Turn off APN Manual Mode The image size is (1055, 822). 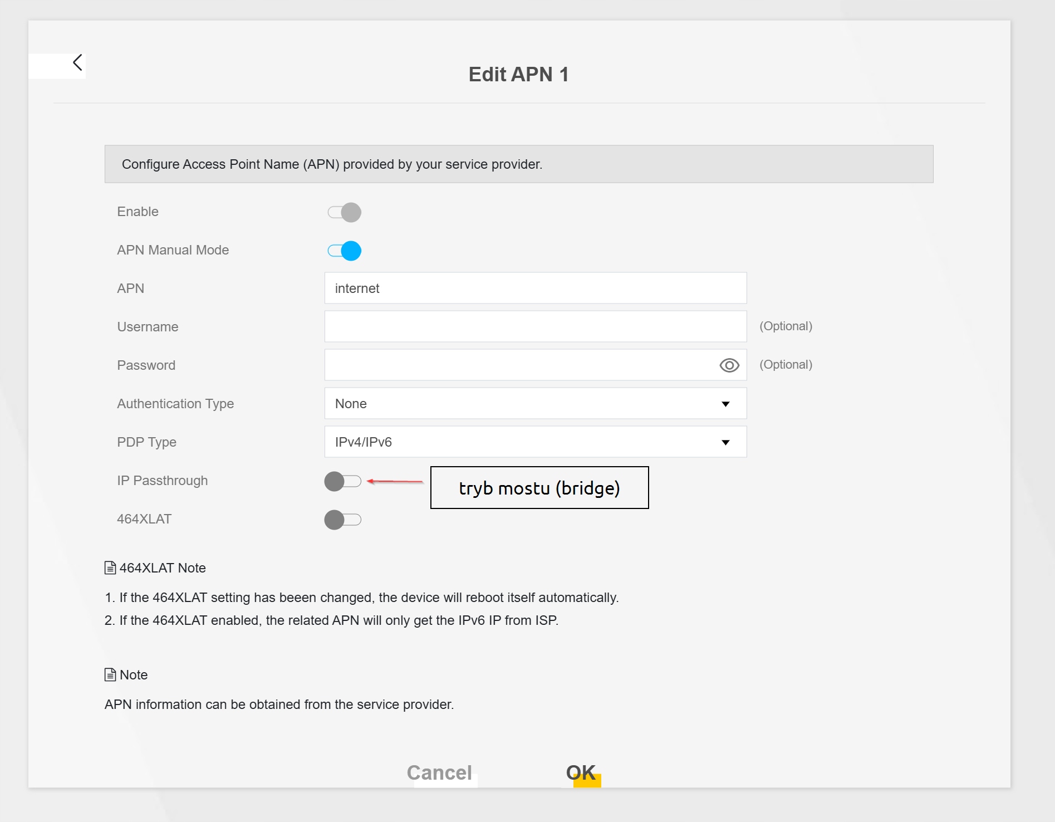344,251
